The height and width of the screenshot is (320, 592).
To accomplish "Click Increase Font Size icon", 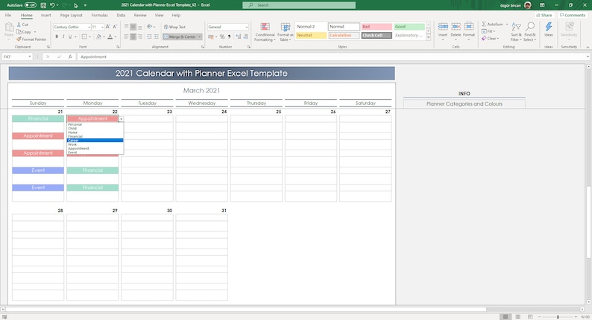I will pyautogui.click(x=108, y=27).
